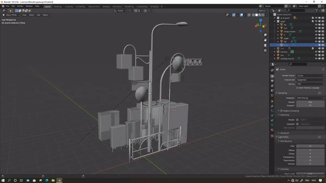Open the Object Mode dropdown
This screenshot has height=183, width=326.
click(11, 15)
